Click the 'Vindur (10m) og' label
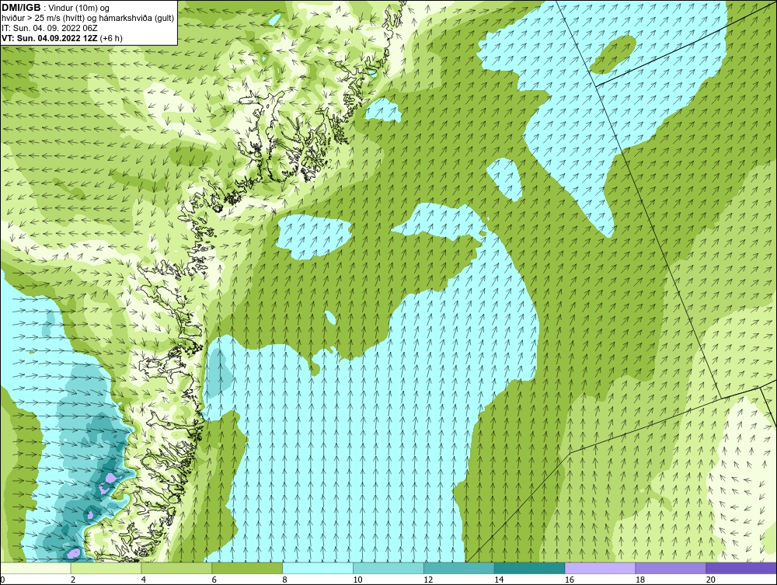 pos(80,8)
